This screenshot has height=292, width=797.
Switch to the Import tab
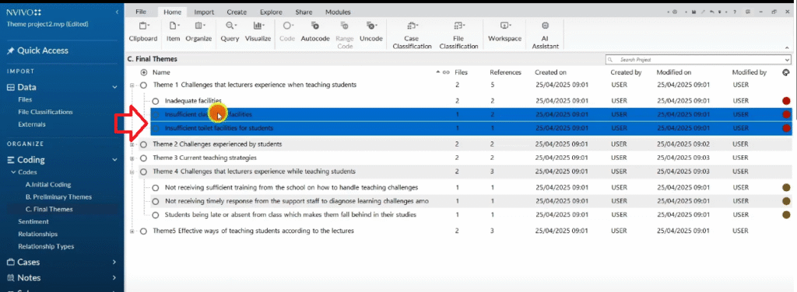click(205, 12)
